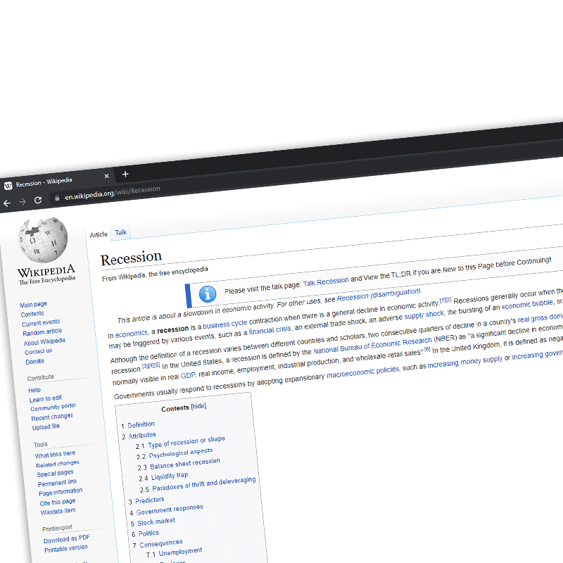The width and height of the screenshot is (563, 563).
Task: Click the Wikipedia globe logo
Action: pyautogui.click(x=43, y=239)
